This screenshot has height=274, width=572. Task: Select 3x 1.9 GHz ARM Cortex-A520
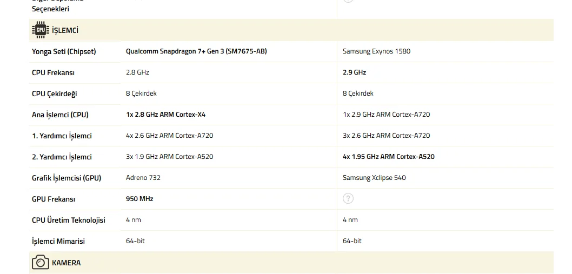170,157
